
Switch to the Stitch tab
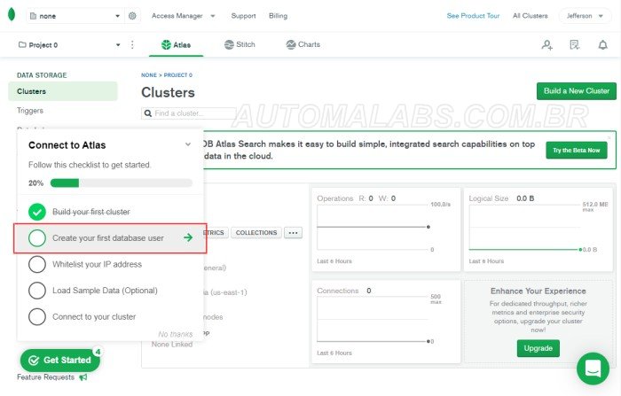pyautogui.click(x=240, y=44)
